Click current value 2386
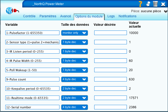 tap(133, 107)
